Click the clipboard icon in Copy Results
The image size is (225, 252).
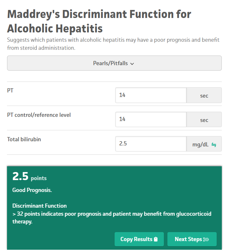pos(156,239)
